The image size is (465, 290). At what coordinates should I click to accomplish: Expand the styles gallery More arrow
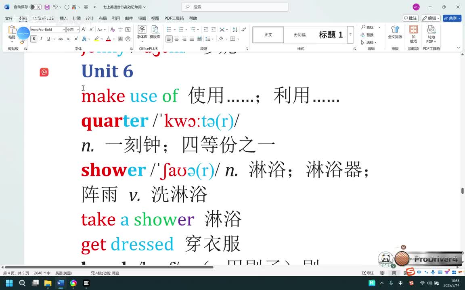tap(350, 35)
